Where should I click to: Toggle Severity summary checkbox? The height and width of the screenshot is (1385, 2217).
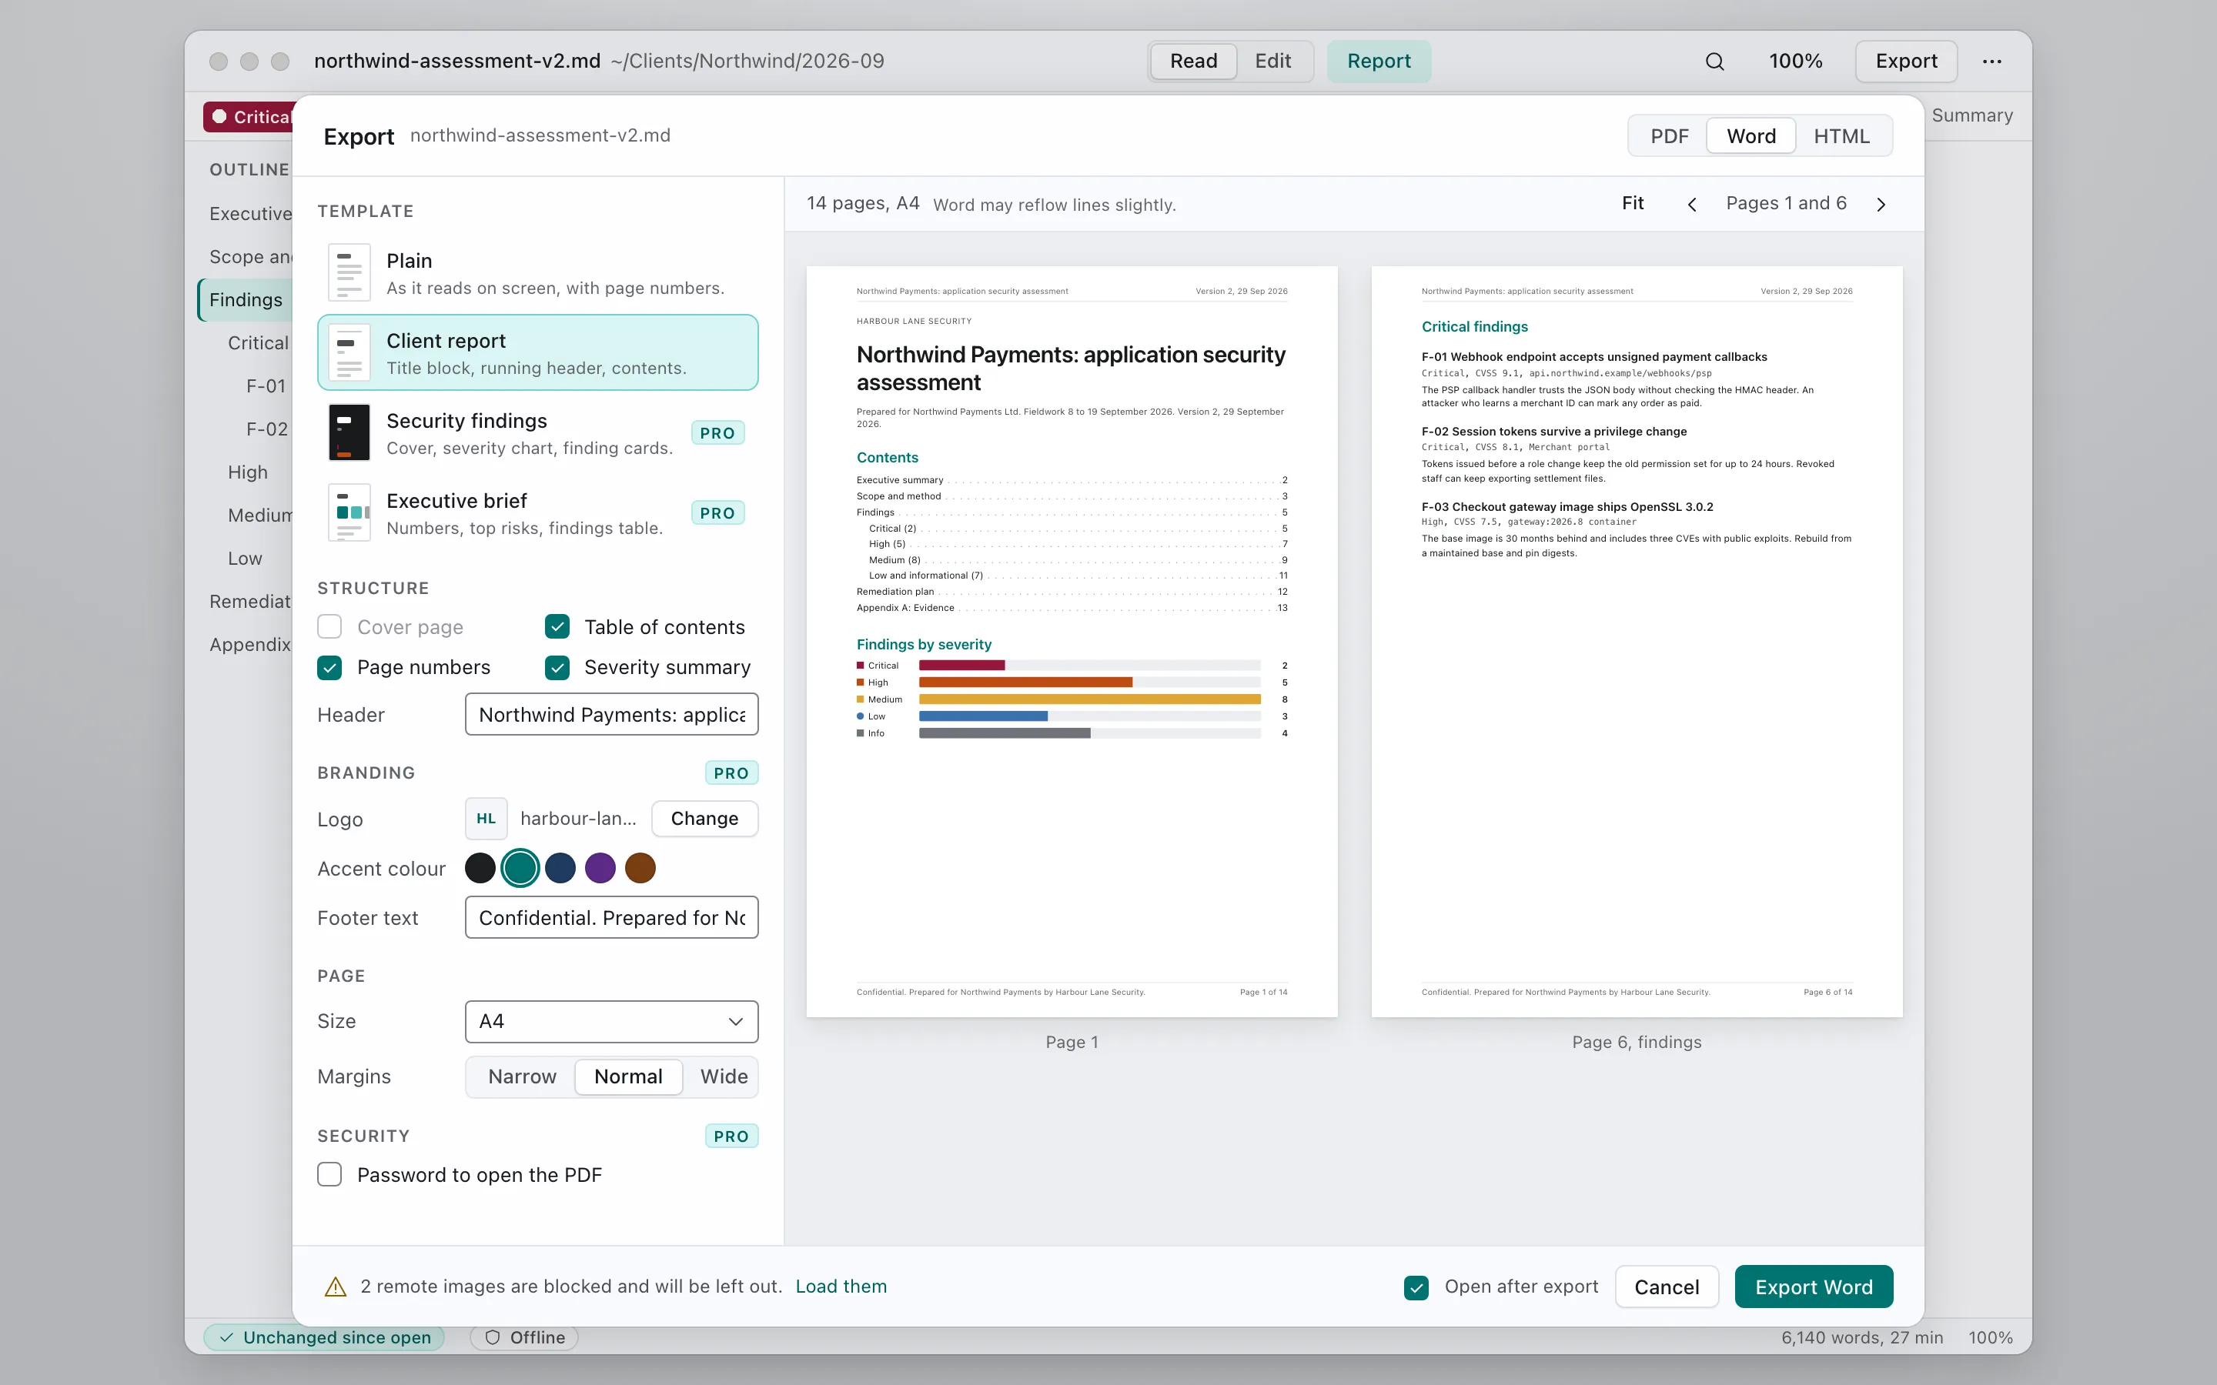(557, 668)
